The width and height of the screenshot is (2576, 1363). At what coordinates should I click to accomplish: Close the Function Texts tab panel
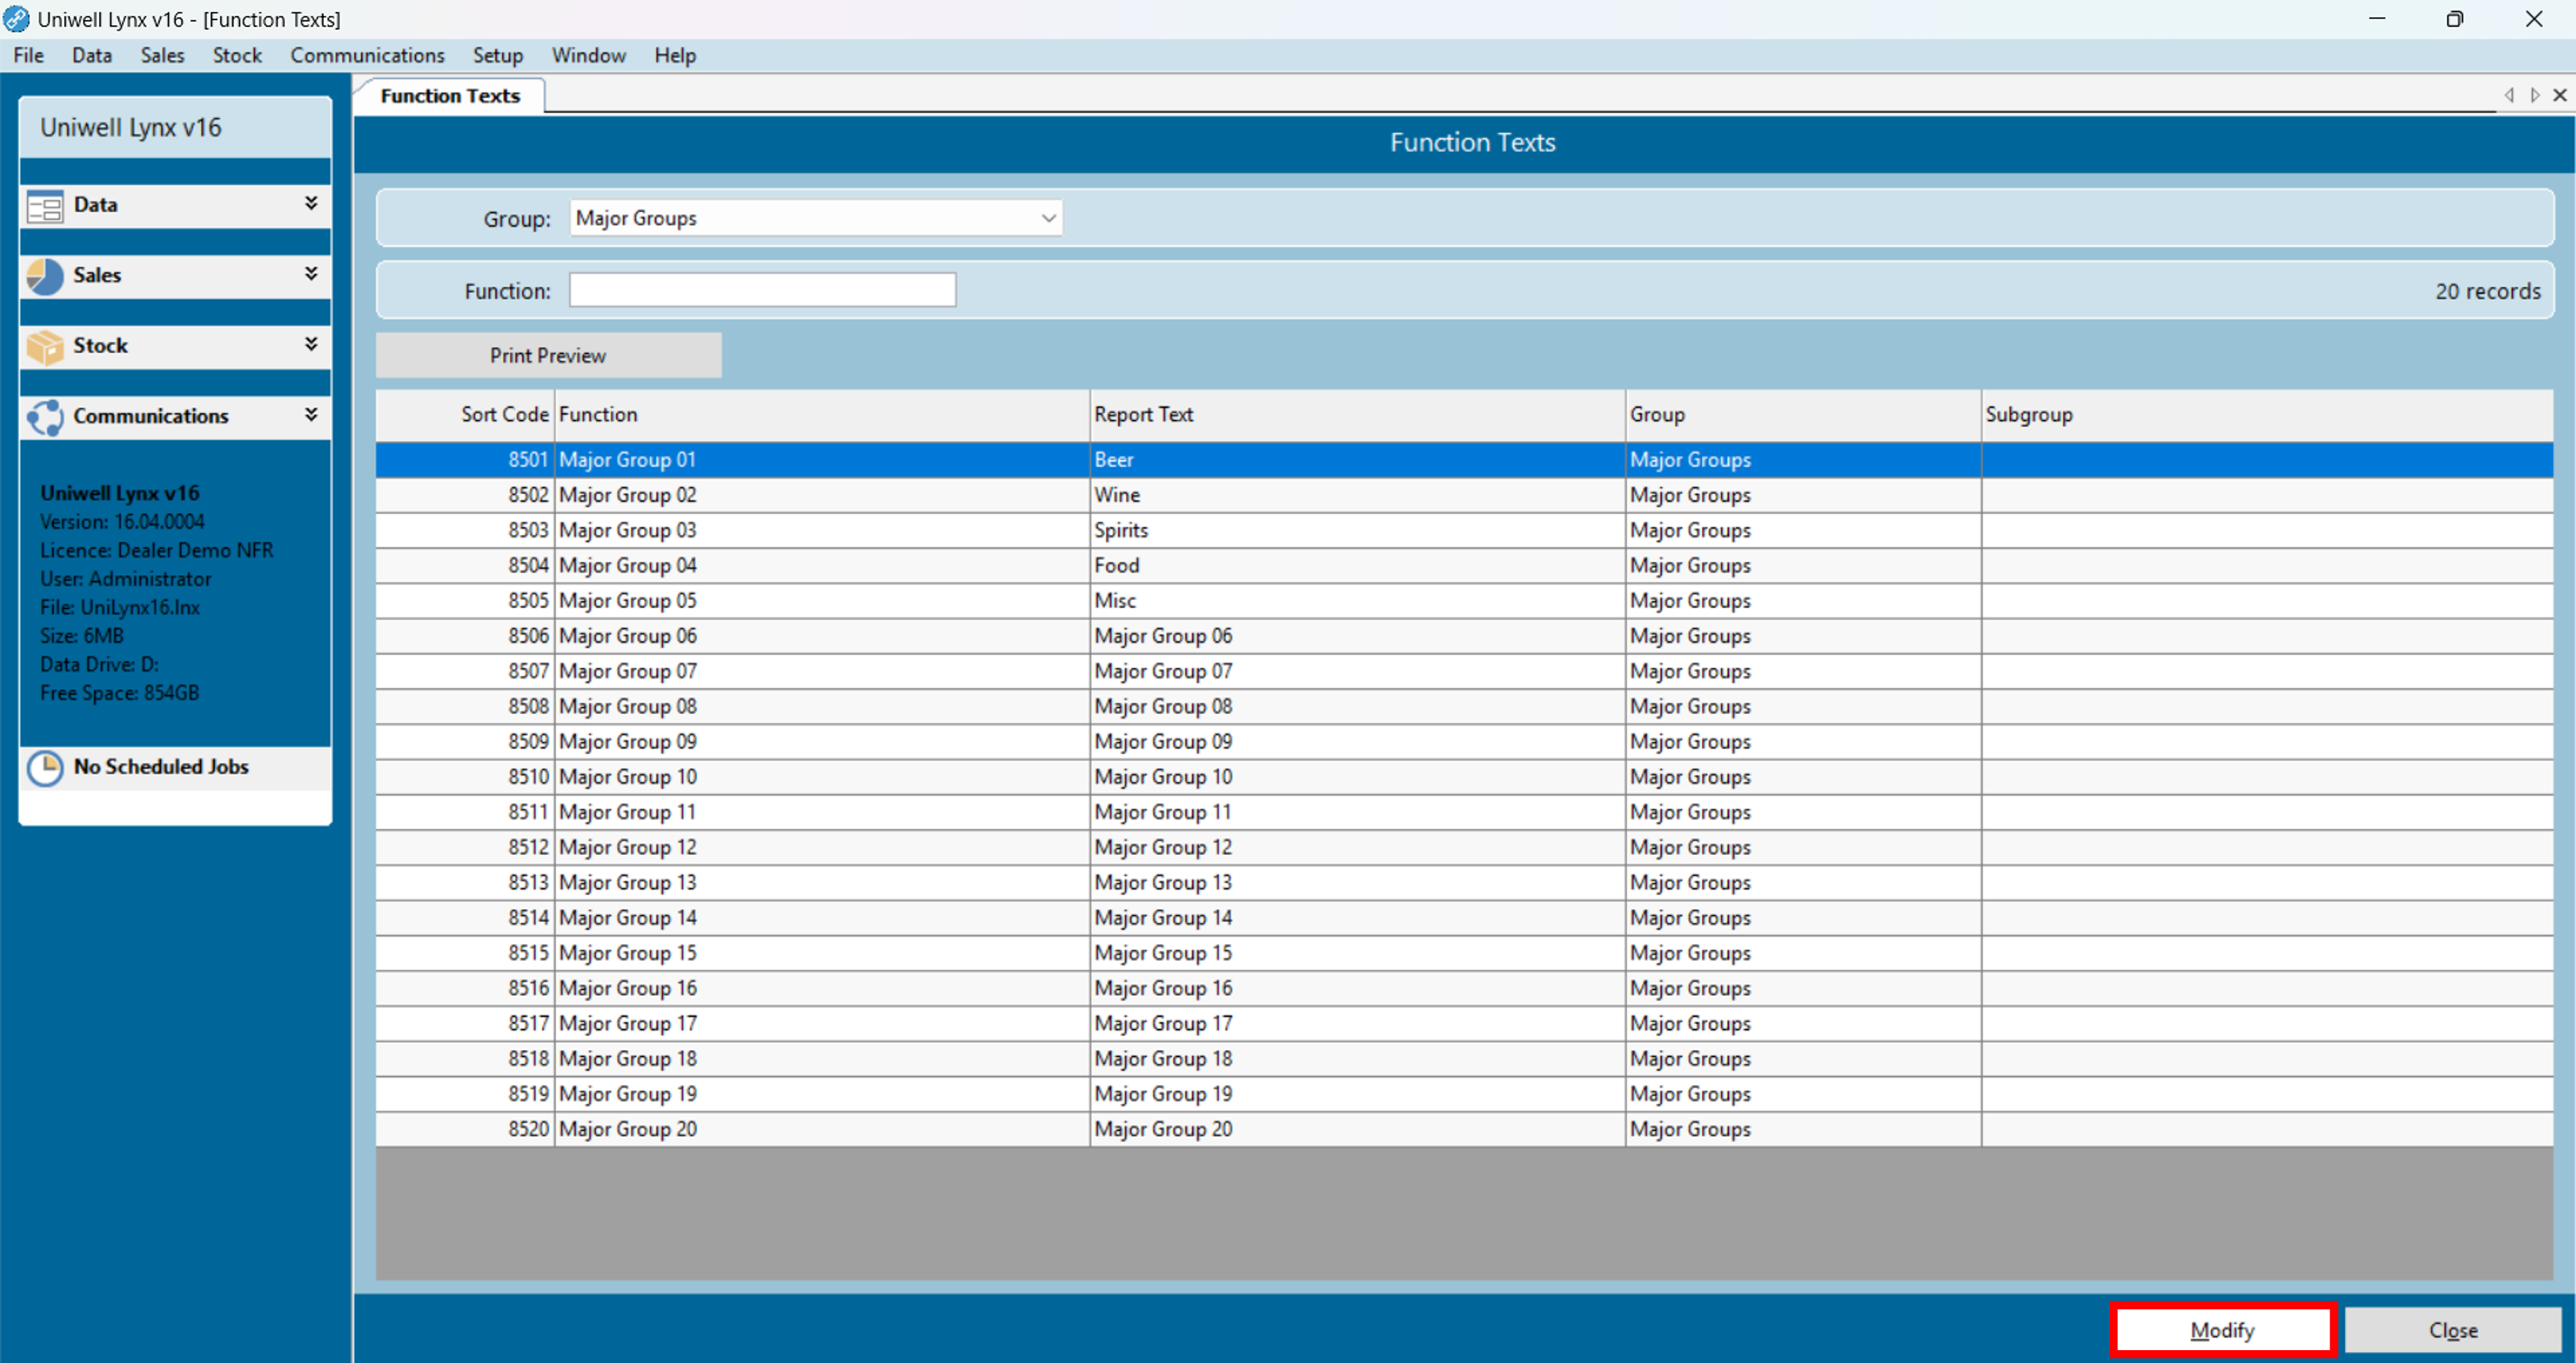coord(2559,95)
